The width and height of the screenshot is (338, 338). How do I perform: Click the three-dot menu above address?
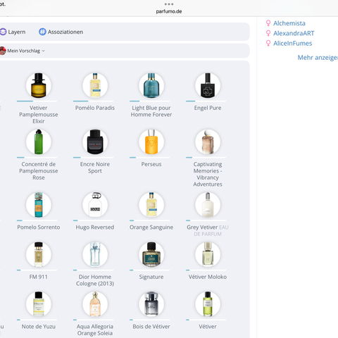click(169, 4)
